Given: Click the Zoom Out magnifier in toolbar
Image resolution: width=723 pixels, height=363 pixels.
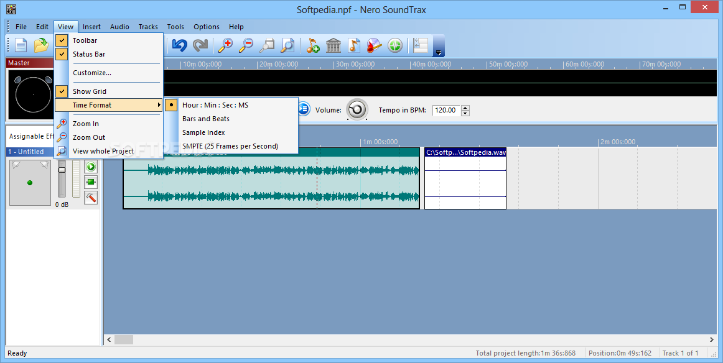Looking at the screenshot, I should click(x=246, y=45).
